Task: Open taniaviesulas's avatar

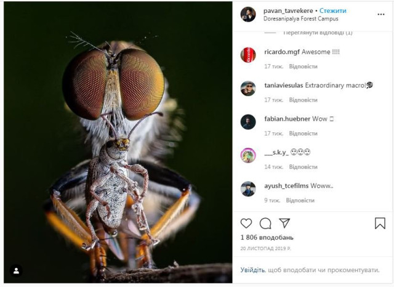Action: tap(247, 88)
